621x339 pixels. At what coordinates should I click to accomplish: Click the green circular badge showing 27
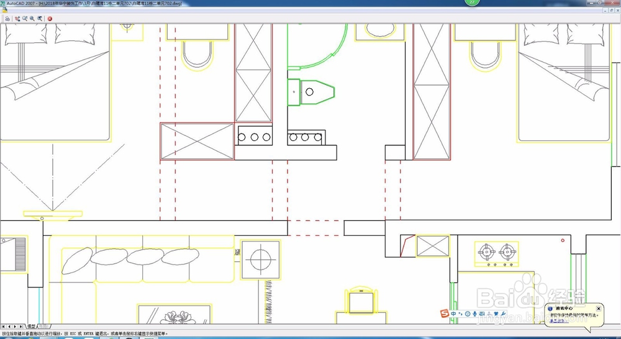tap(472, 2)
